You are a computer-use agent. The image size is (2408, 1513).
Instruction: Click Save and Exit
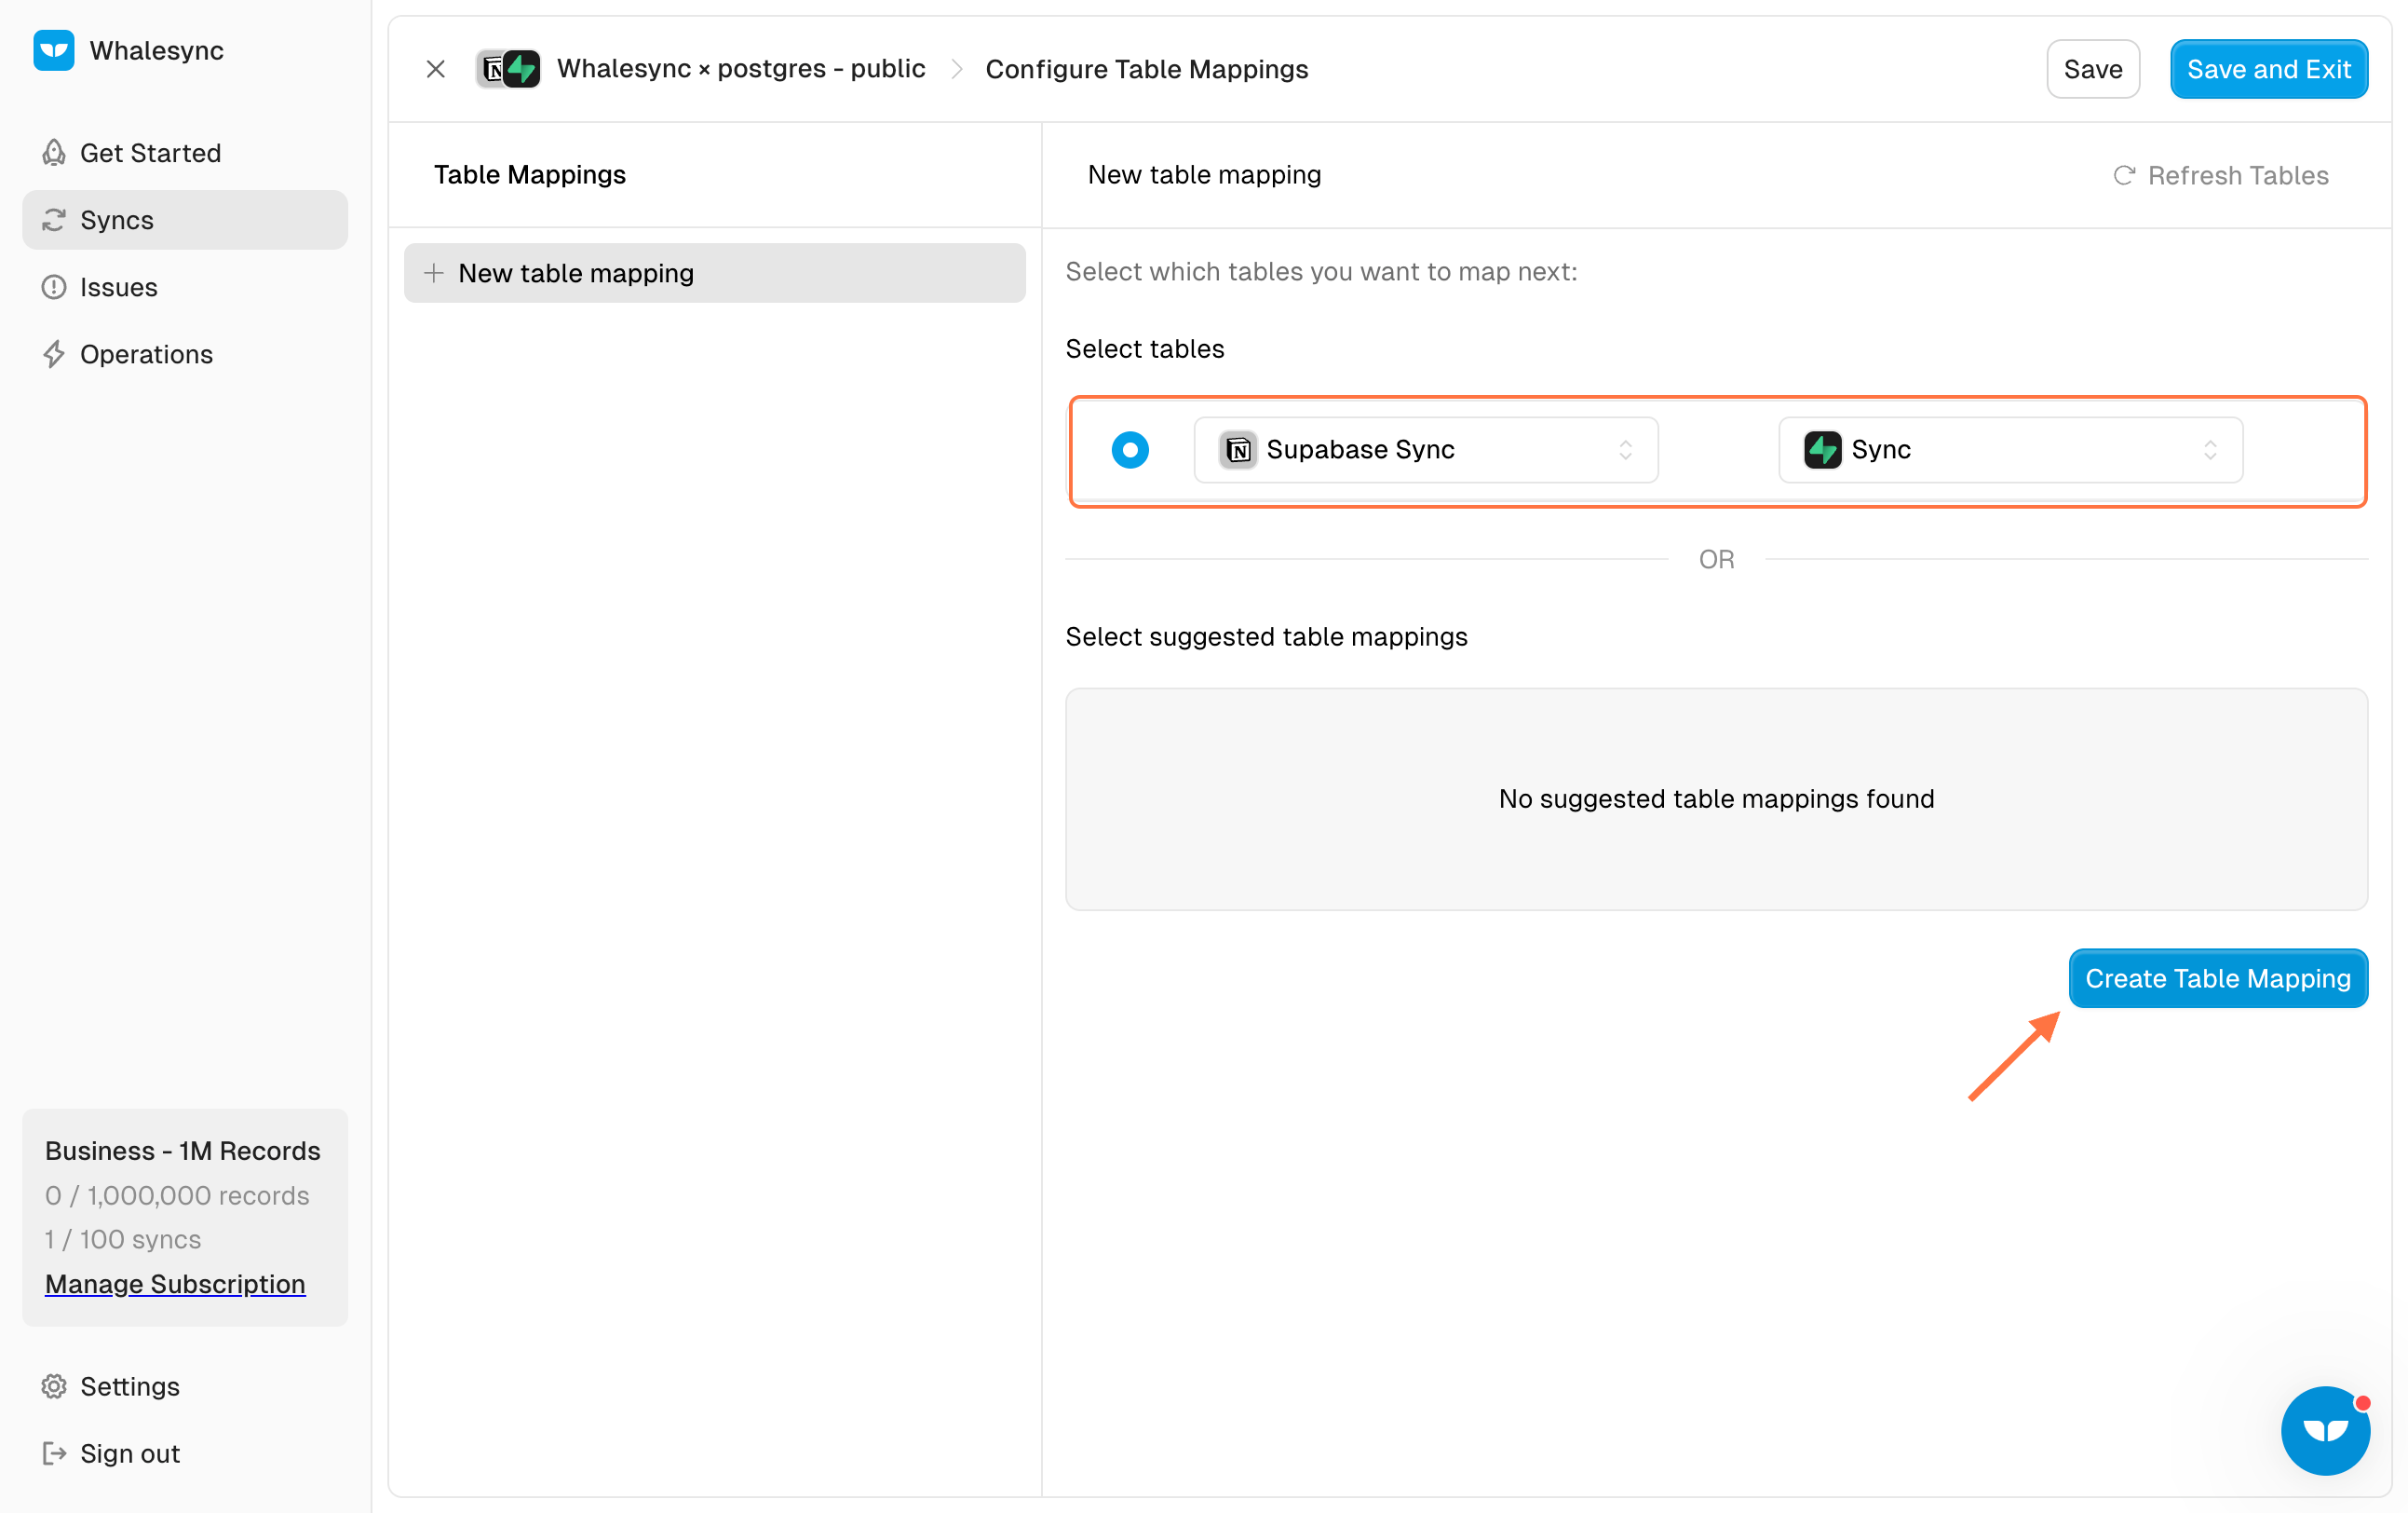click(x=2268, y=69)
